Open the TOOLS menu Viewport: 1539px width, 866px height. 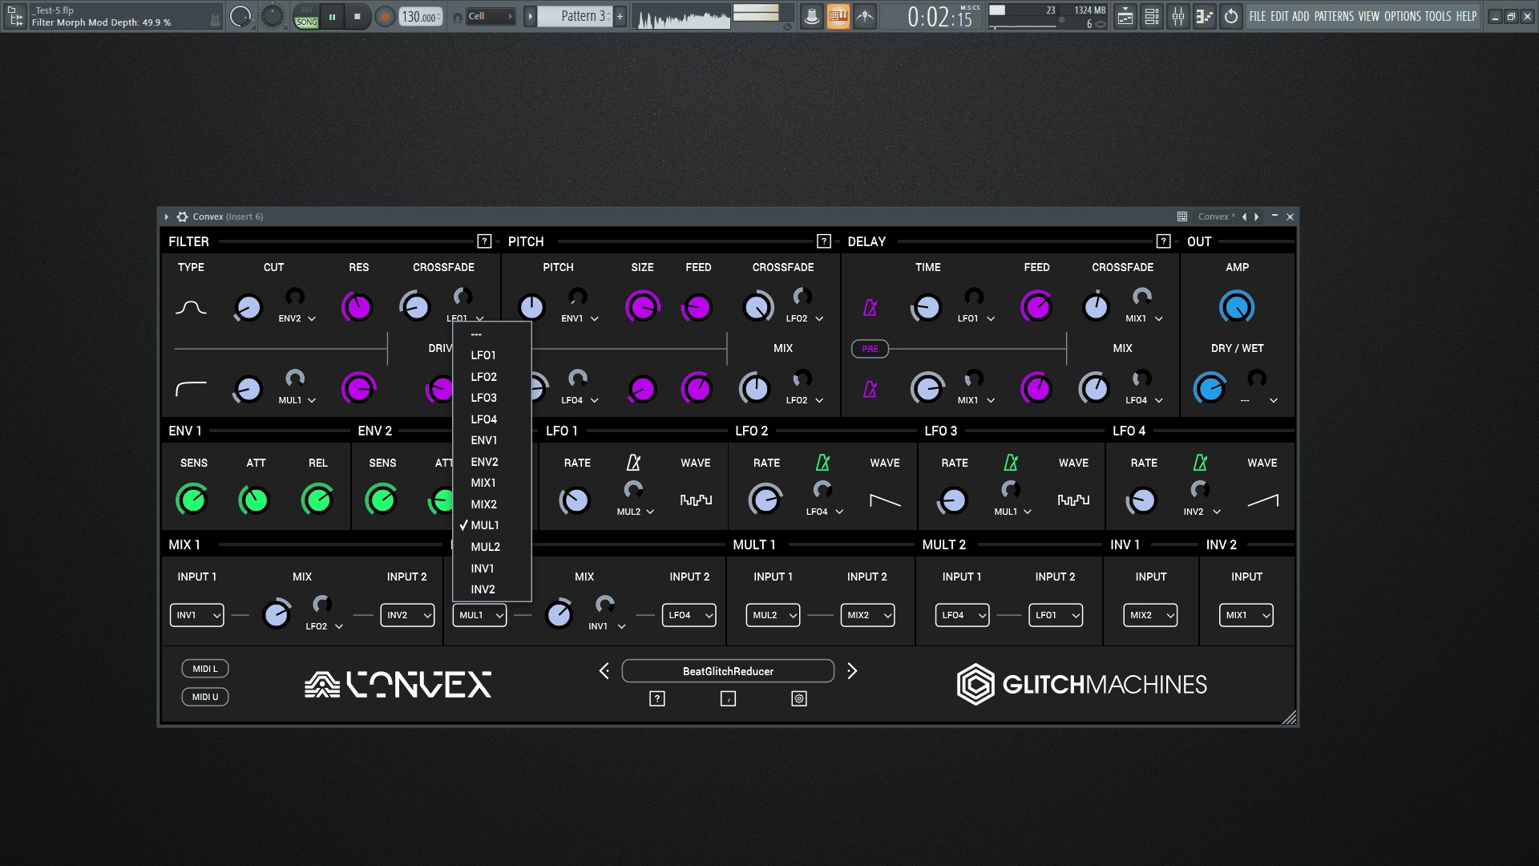pos(1437,16)
